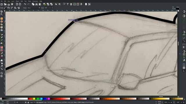Select the Spray tool
The height and width of the screenshot is (104, 186).
pos(1,63)
